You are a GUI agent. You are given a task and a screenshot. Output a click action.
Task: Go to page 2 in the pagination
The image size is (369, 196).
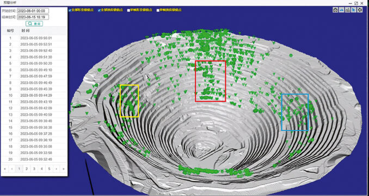[27, 168]
